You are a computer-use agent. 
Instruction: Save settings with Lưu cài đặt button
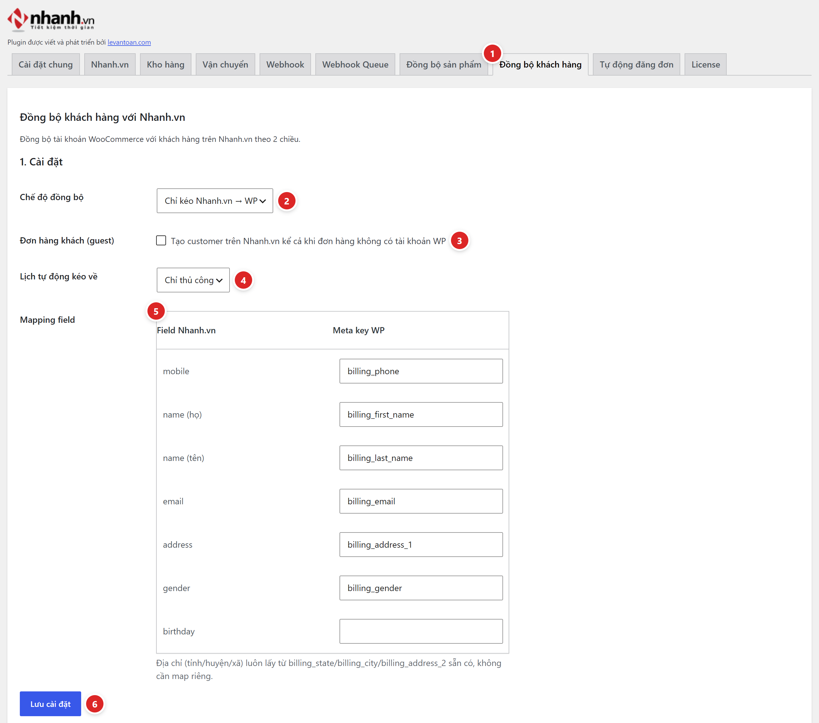coord(50,704)
